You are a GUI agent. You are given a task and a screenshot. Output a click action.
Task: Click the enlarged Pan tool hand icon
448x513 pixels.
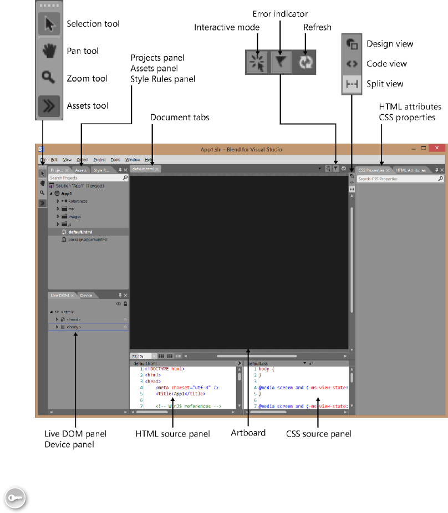coord(49,51)
